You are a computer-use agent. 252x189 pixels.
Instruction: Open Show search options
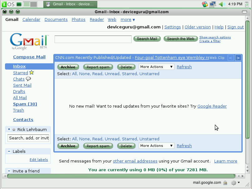click(215, 37)
